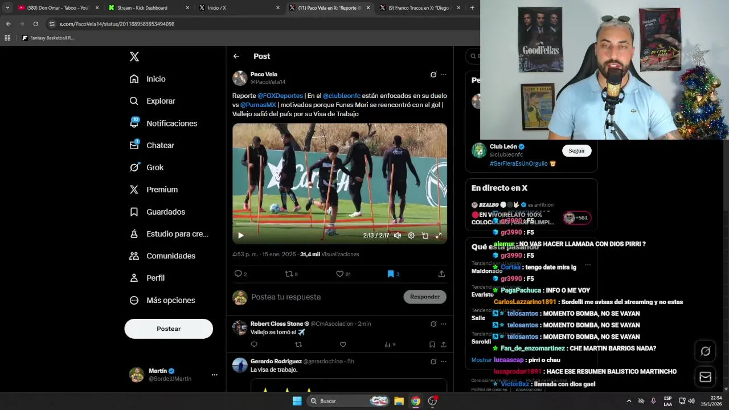Open more options on Robert Closs Stone reply
This screenshot has height=410, width=729.
pyautogui.click(x=444, y=324)
